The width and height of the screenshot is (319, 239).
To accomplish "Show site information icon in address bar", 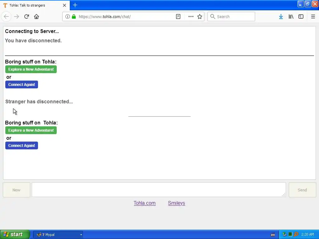I will point(68,17).
